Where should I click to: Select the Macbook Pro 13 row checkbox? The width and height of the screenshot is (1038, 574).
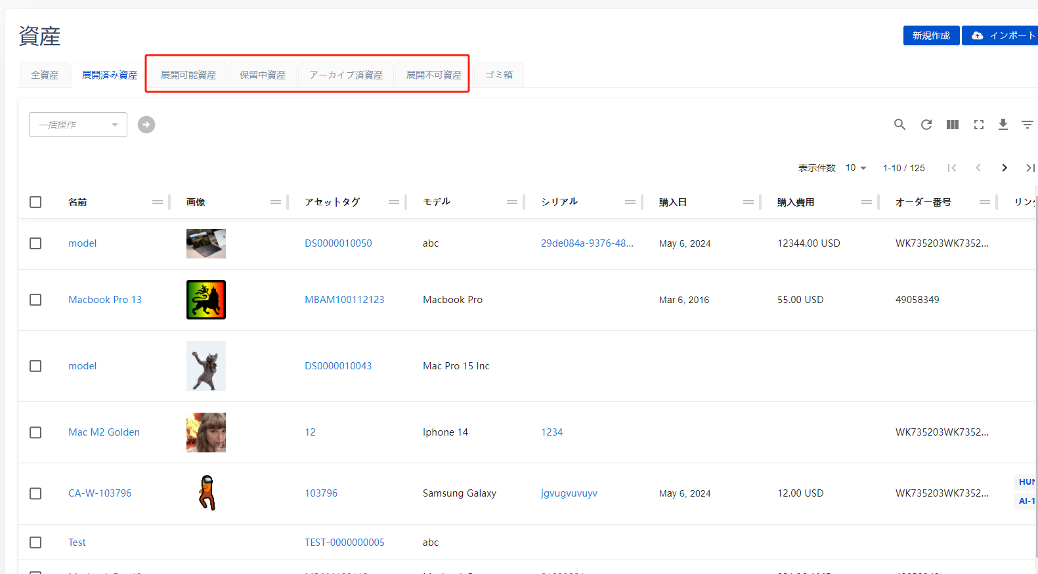coord(35,300)
